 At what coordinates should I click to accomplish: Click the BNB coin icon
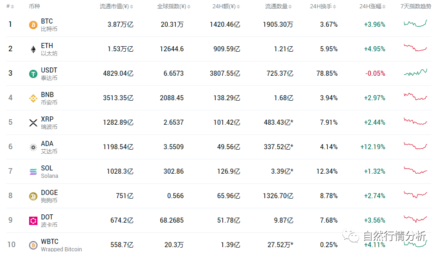tap(33, 98)
